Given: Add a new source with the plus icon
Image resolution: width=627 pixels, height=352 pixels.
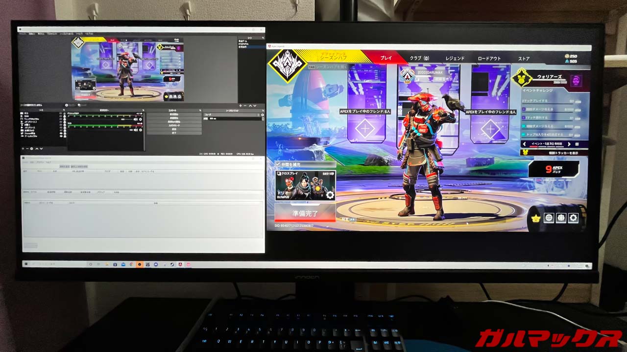Looking at the screenshot, I should pos(23,149).
